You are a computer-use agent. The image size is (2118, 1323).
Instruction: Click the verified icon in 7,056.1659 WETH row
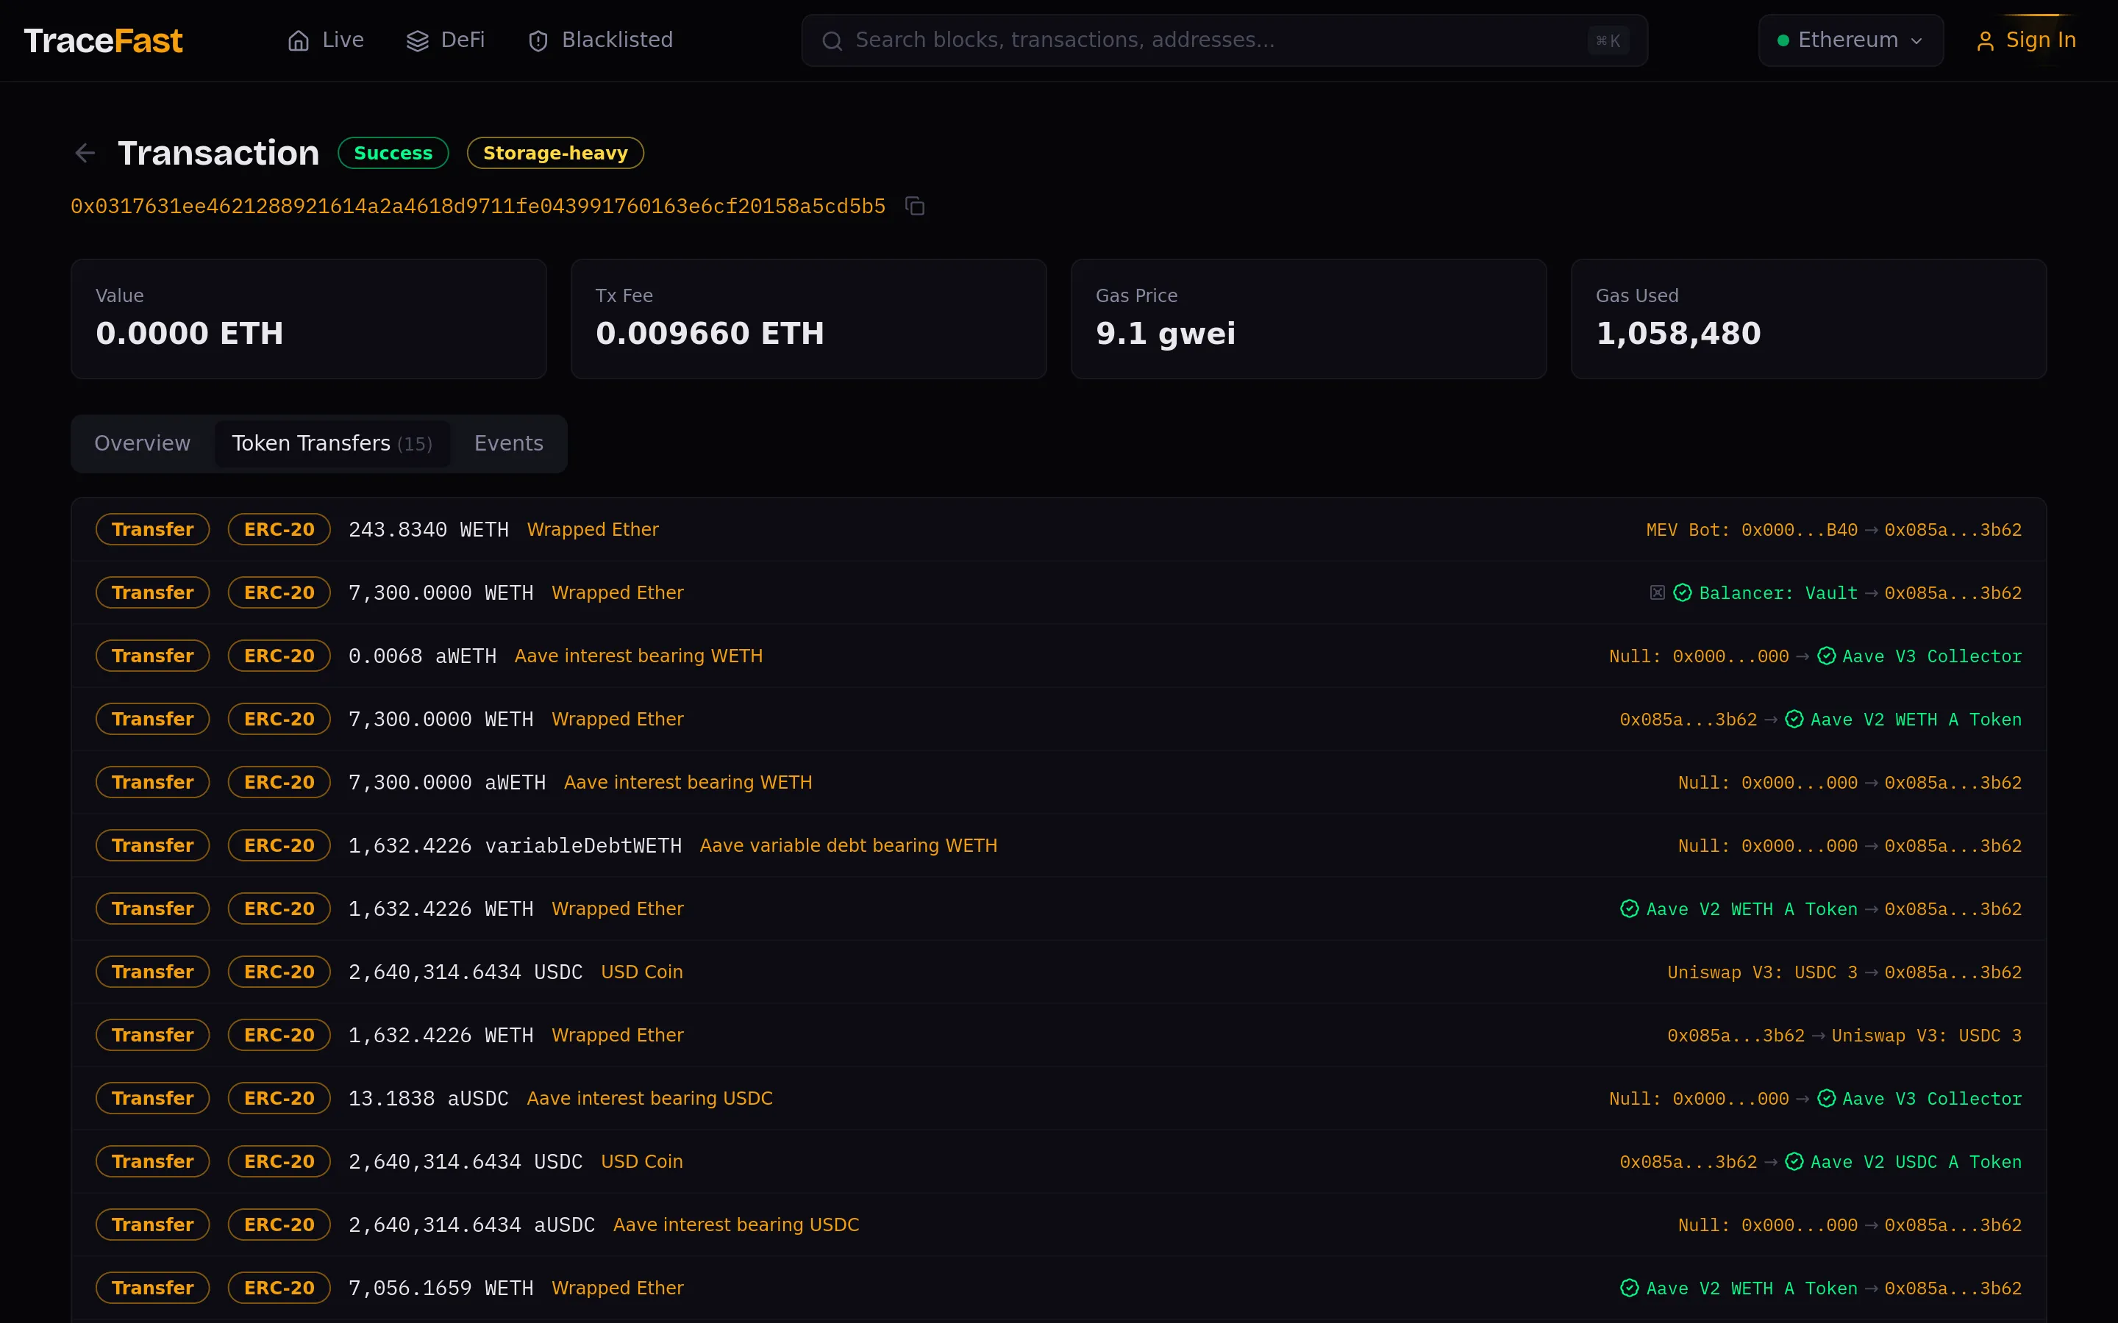[1630, 1288]
